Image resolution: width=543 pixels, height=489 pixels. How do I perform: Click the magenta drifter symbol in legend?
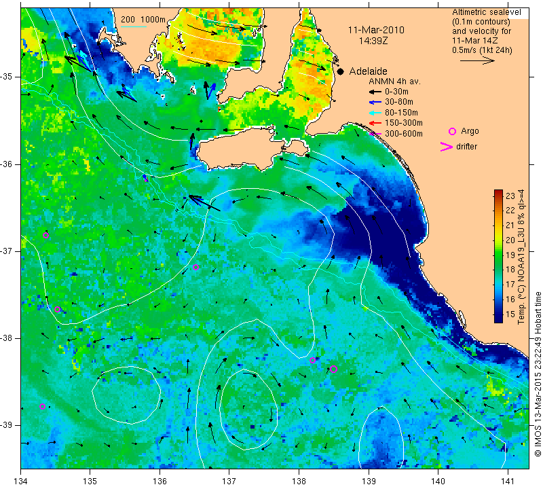click(446, 147)
